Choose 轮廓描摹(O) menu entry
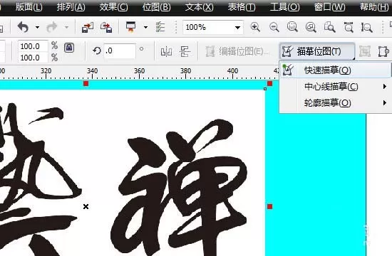The height and width of the screenshot is (256, 392). pos(335,103)
